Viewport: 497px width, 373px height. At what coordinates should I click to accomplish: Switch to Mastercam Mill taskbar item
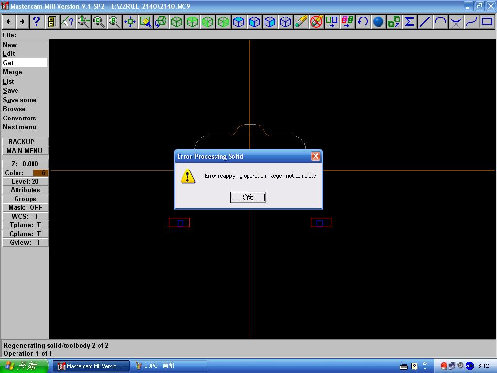91,366
